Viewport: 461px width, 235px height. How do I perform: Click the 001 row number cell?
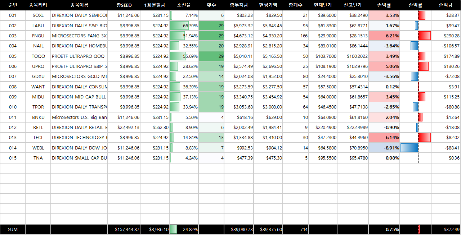point(13,15)
